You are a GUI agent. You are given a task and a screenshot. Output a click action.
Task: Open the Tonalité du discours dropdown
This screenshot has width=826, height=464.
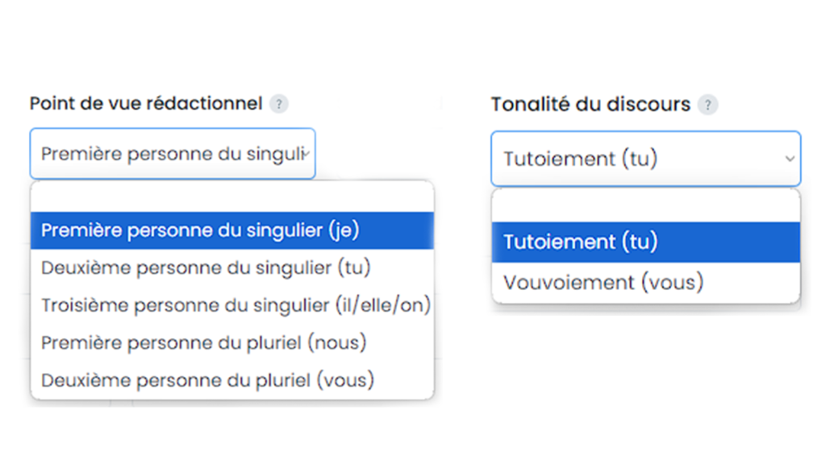tap(646, 159)
